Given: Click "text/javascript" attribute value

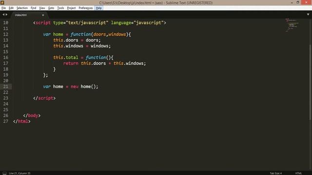Looking at the screenshot, I should (87, 23).
